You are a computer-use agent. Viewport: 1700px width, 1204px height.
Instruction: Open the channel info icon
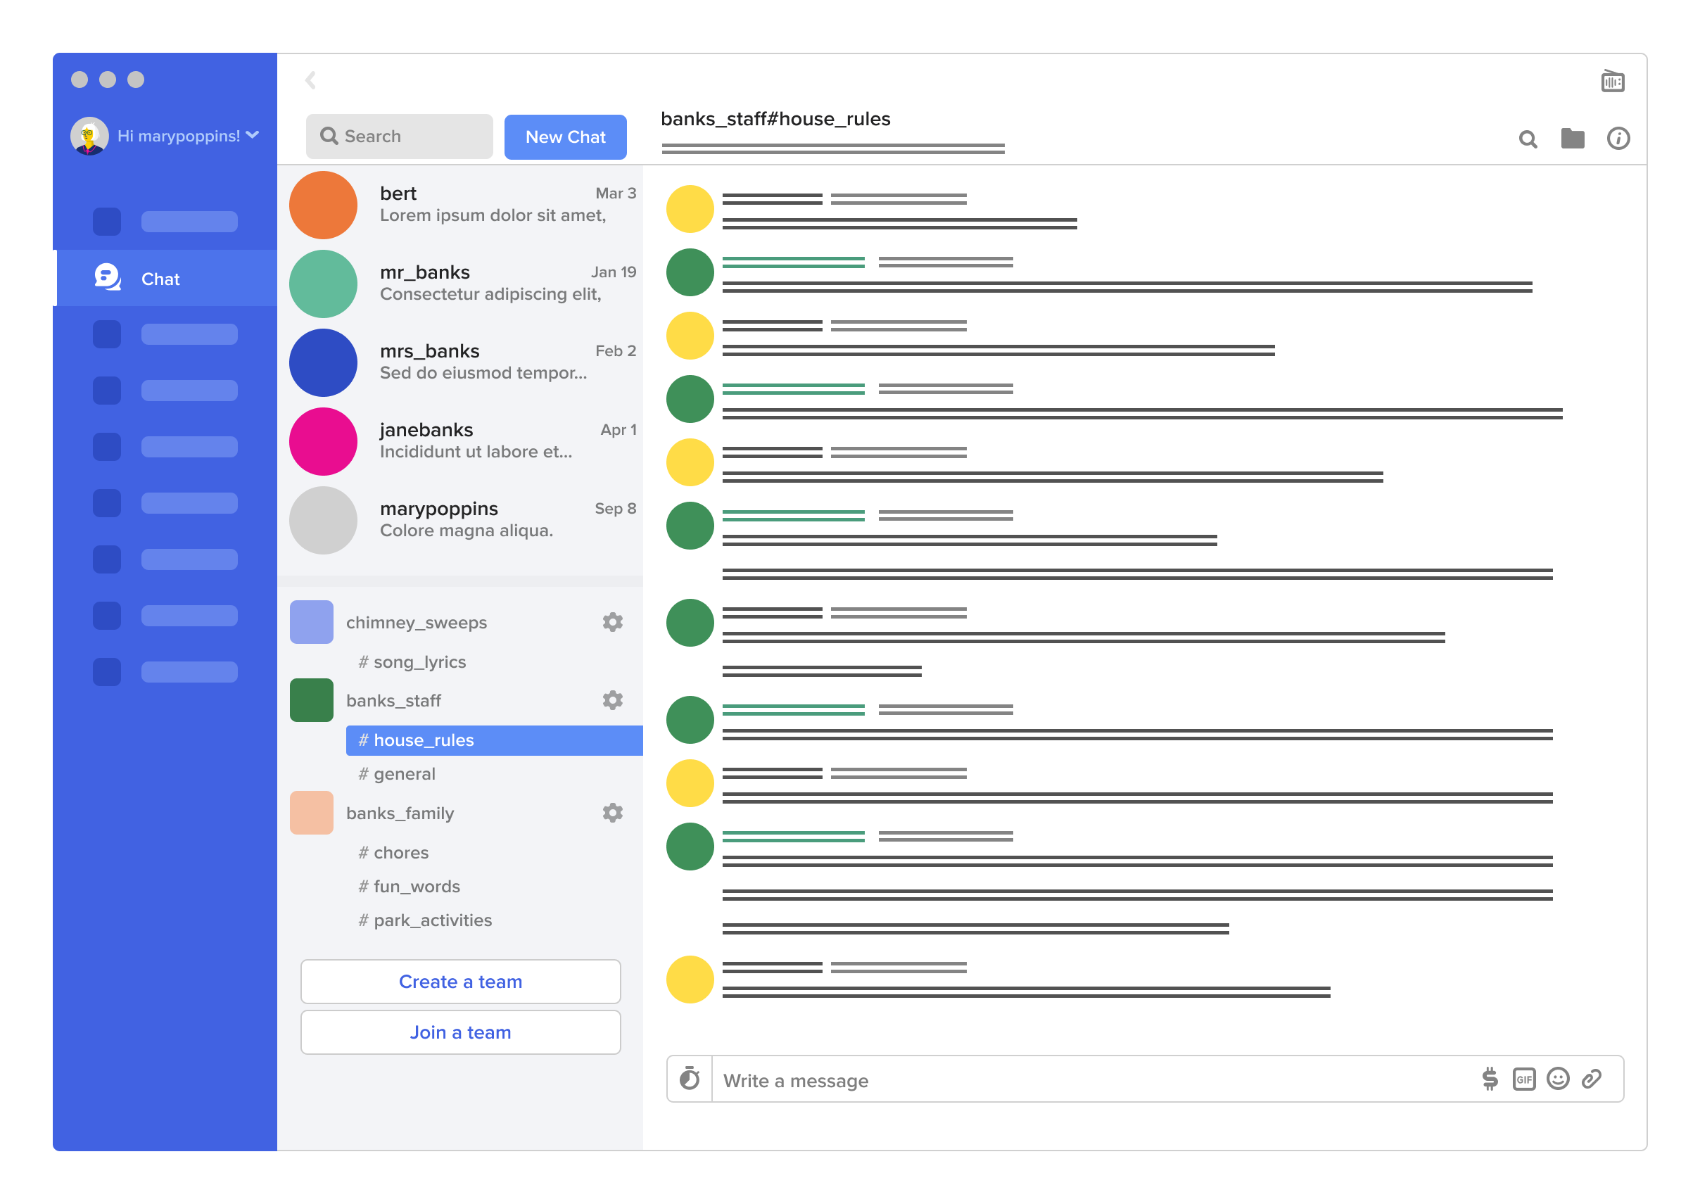1618,139
